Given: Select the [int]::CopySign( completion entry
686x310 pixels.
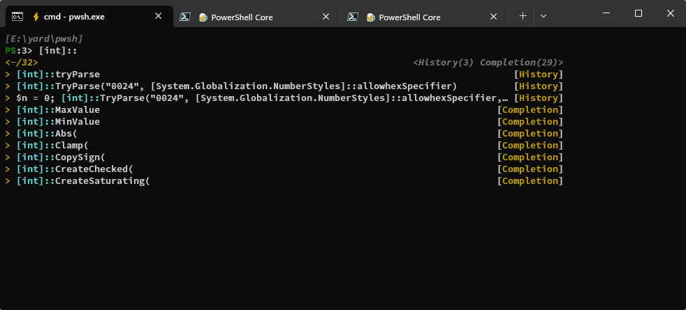Looking at the screenshot, I should [x=284, y=157].
